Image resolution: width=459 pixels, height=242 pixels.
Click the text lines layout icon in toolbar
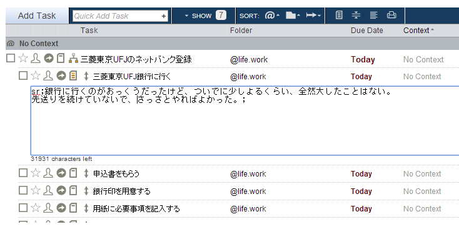[373, 15]
